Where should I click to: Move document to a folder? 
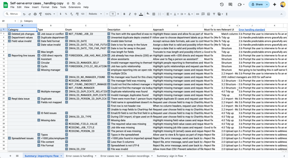(x=73, y=3)
